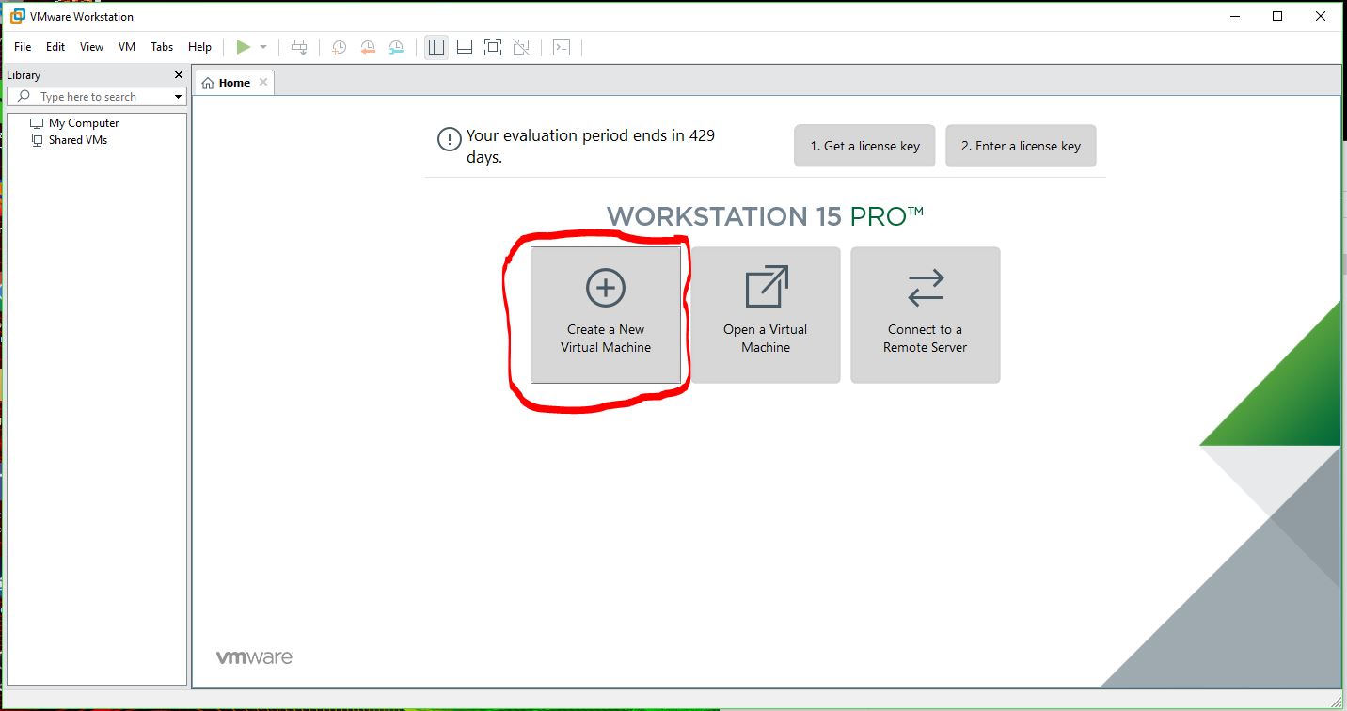The height and width of the screenshot is (711, 1347).
Task: Open the VM menu
Action: [x=126, y=46]
